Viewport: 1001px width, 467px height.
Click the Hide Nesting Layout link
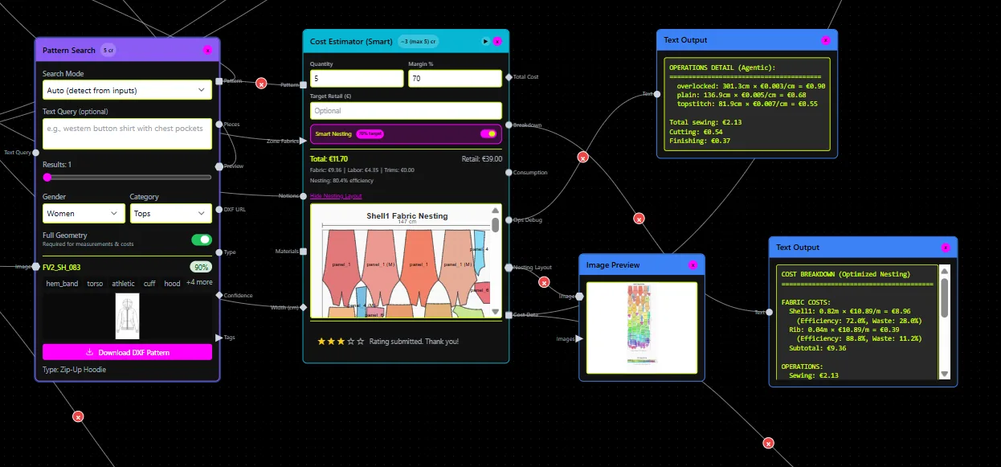pos(336,196)
